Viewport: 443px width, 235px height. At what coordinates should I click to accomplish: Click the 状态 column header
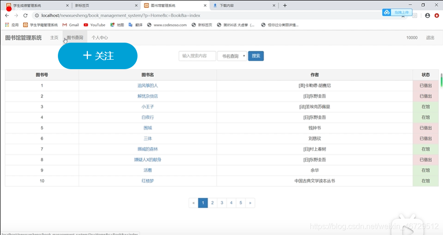pos(425,75)
